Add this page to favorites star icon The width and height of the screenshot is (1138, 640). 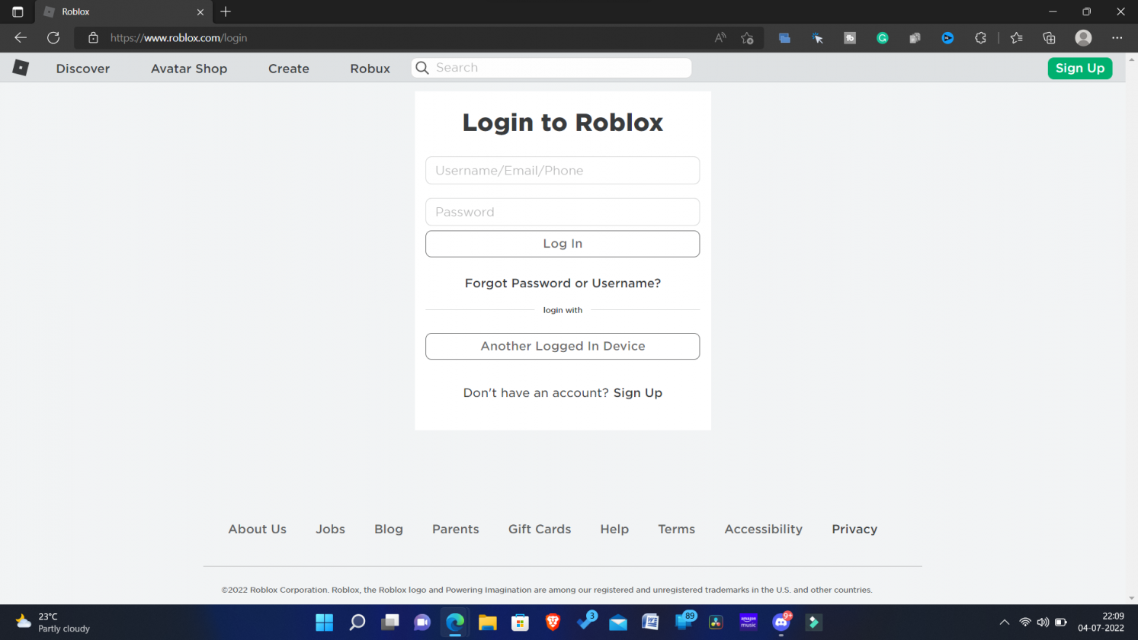747,37
